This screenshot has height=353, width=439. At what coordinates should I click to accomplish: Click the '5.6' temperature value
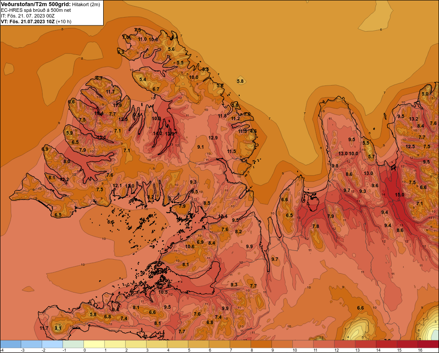coord(171,49)
